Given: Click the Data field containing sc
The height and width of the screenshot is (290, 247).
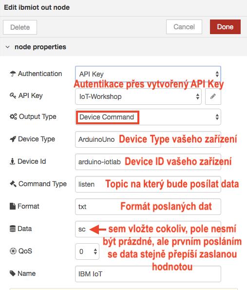Looking at the screenshot, I should [x=148, y=229].
